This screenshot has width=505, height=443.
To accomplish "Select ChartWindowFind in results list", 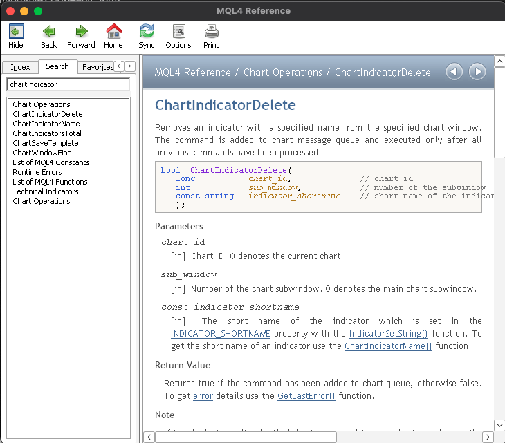I will pyautogui.click(x=42, y=153).
